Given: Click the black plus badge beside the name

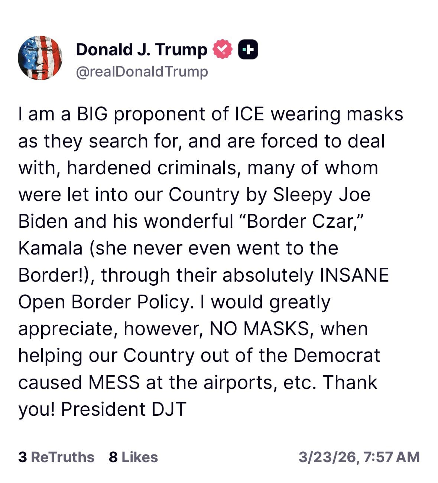Looking at the screenshot, I should (x=248, y=49).
